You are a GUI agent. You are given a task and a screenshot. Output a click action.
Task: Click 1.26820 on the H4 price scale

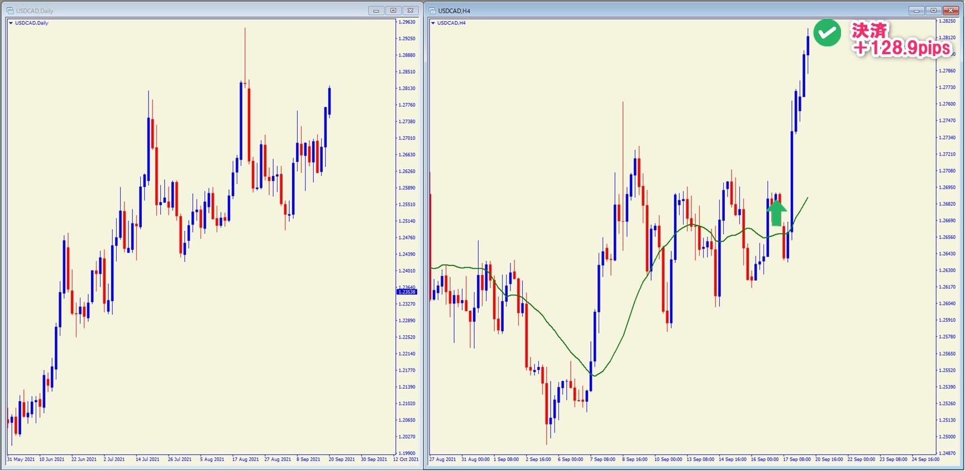point(947,204)
